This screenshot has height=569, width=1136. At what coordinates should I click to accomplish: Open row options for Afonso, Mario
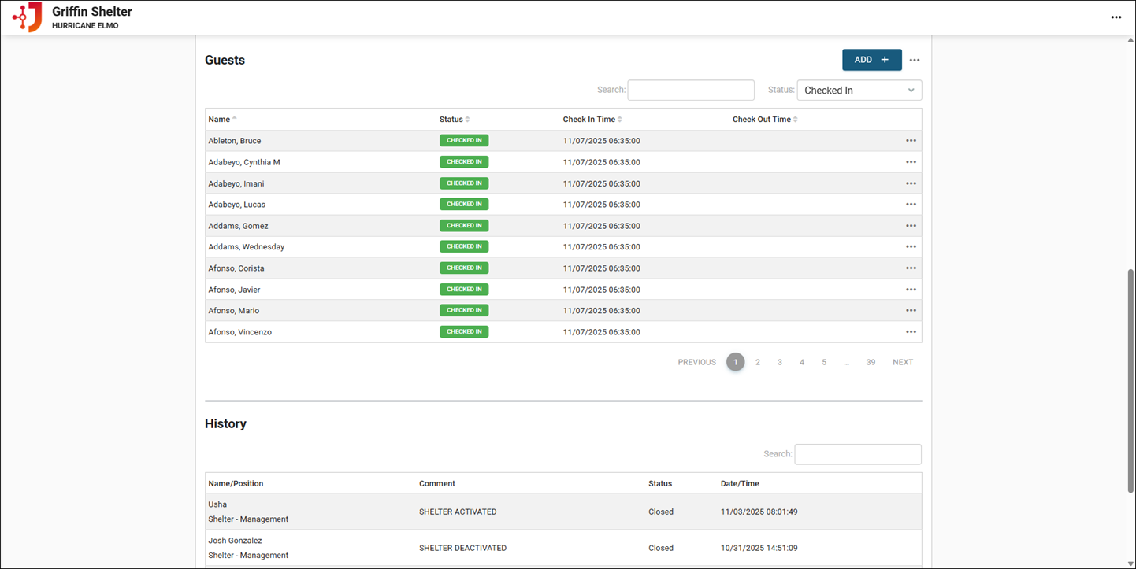point(911,311)
